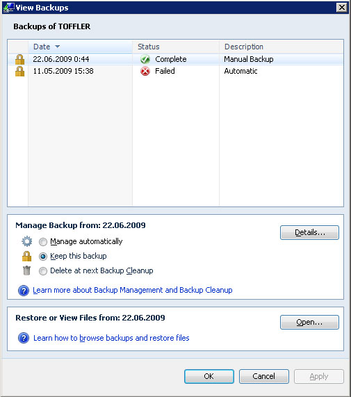This screenshot has width=351, height=397.
Task: Click the padlock icon beside Keep this backup
Action: tap(27, 256)
